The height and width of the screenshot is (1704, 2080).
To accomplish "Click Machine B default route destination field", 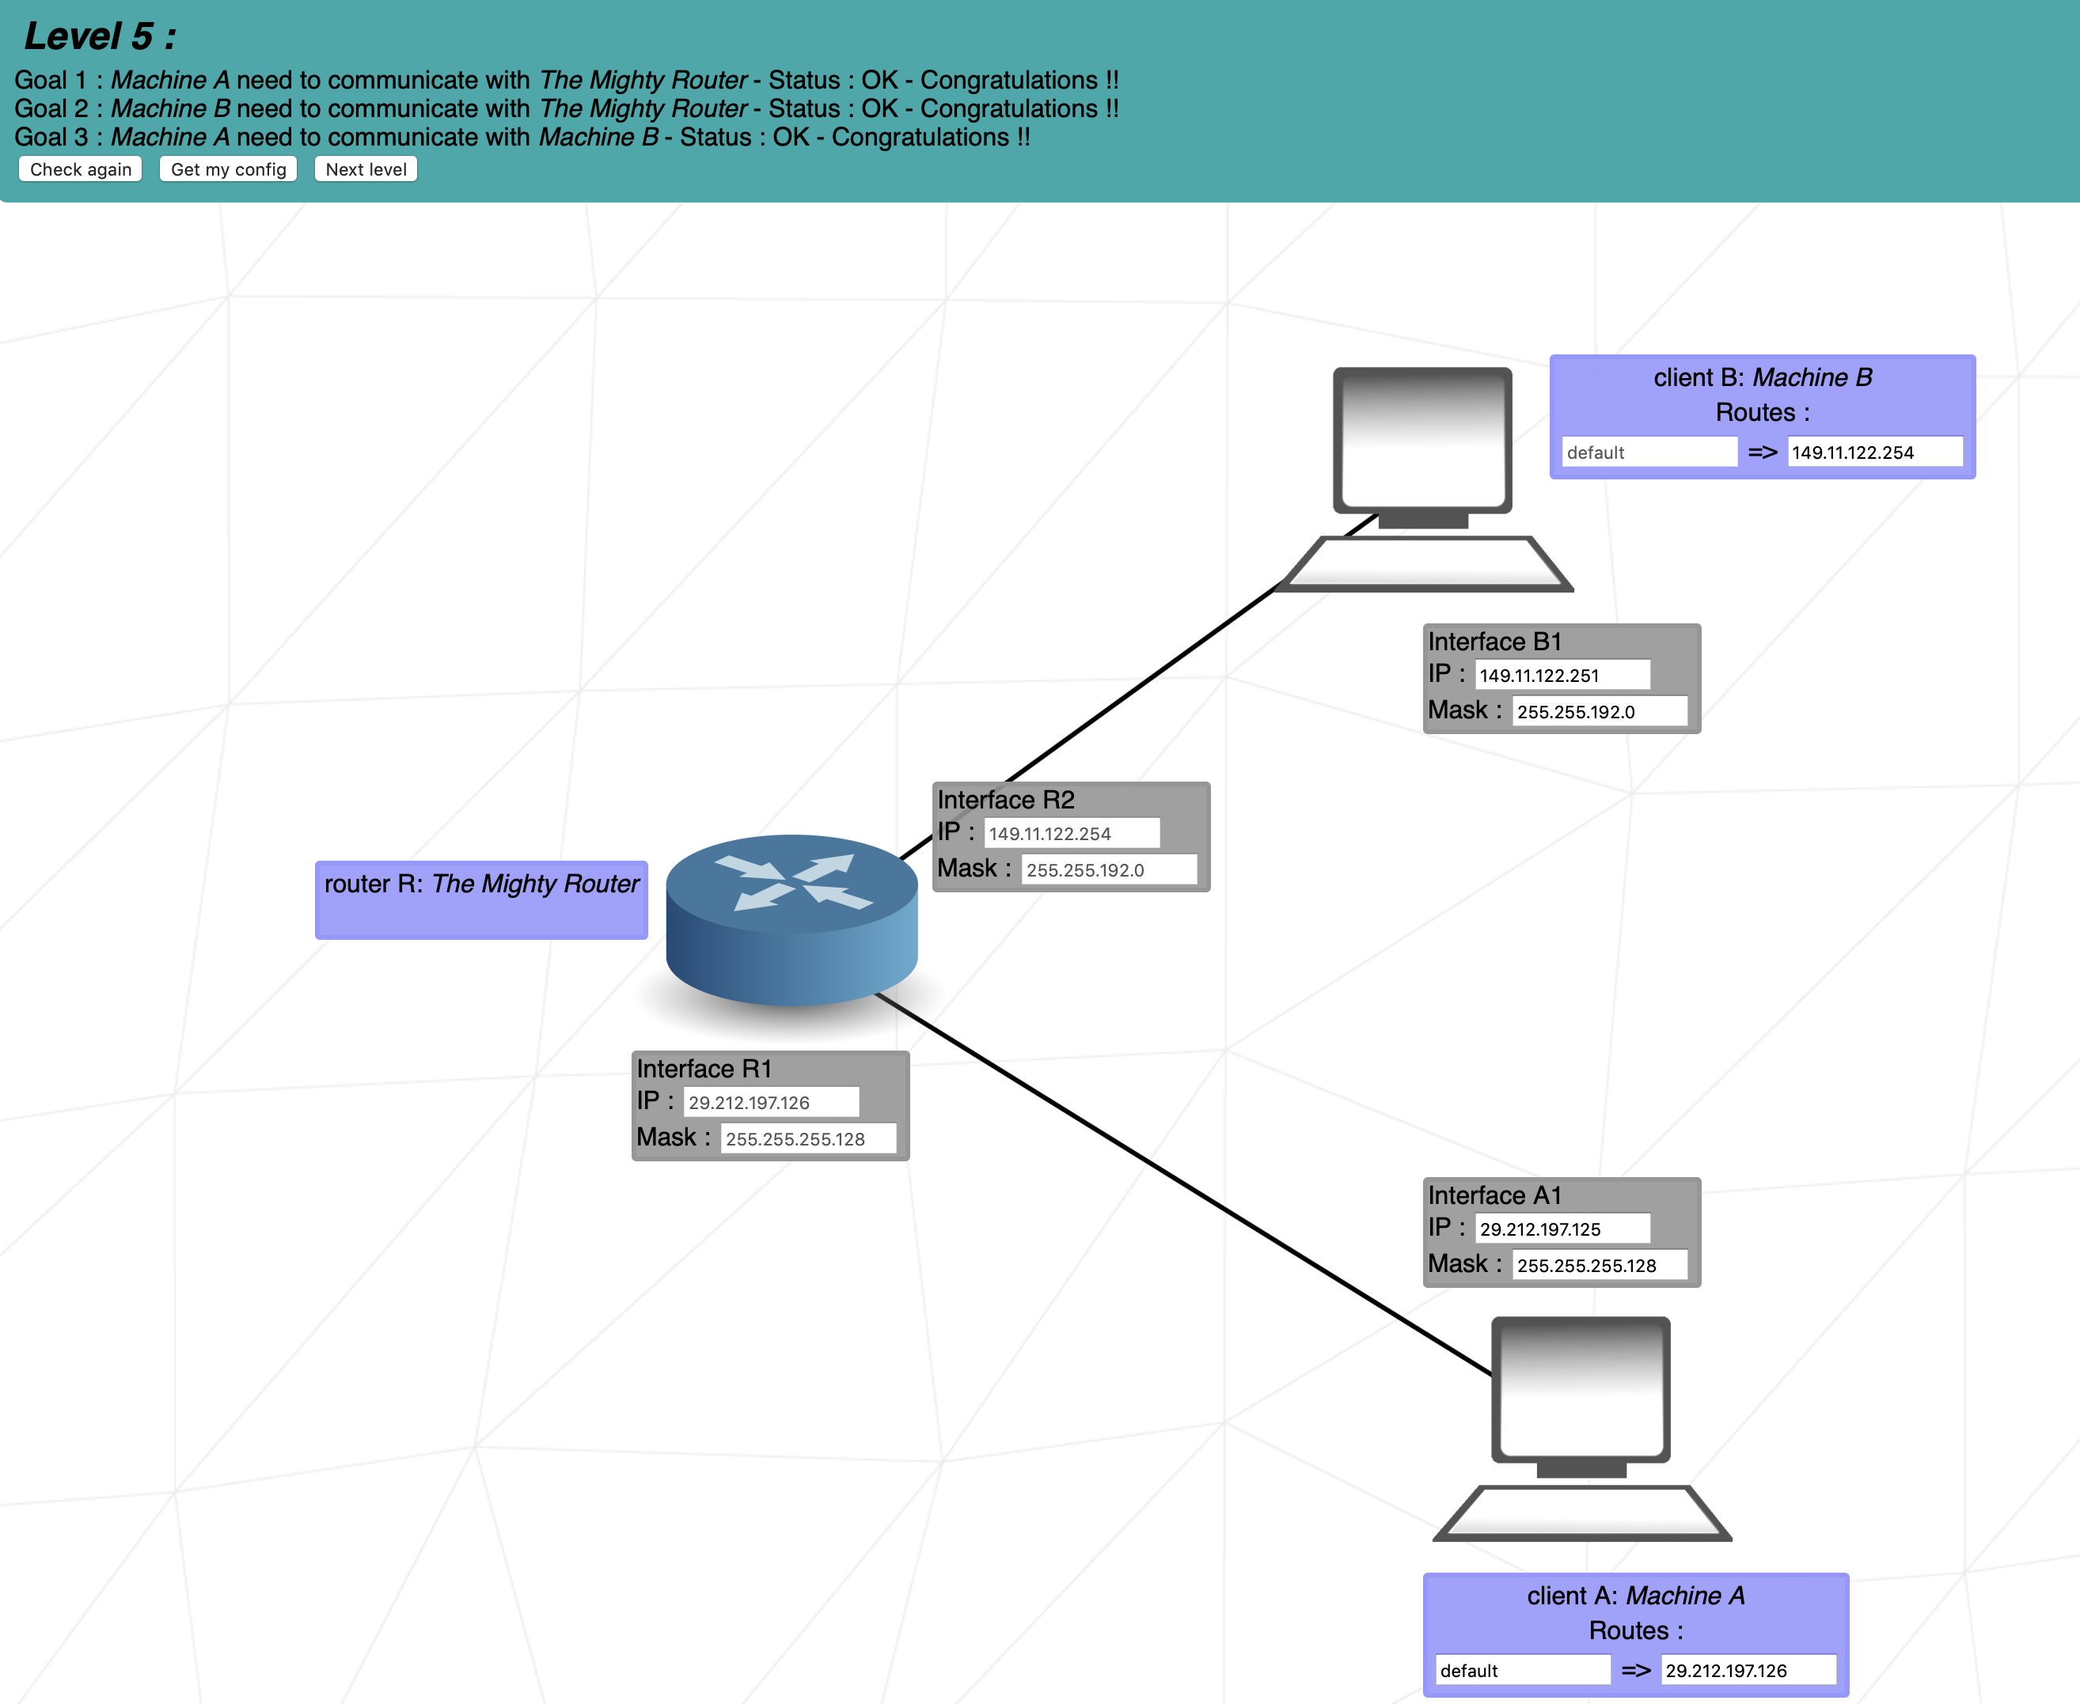I will click(1649, 453).
